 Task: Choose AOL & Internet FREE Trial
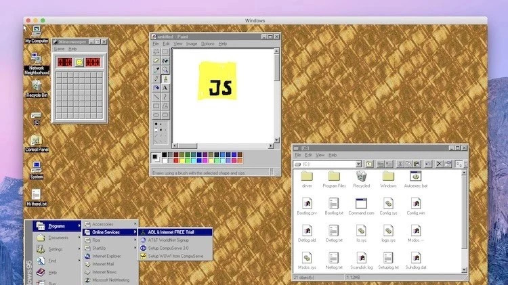pos(175,232)
